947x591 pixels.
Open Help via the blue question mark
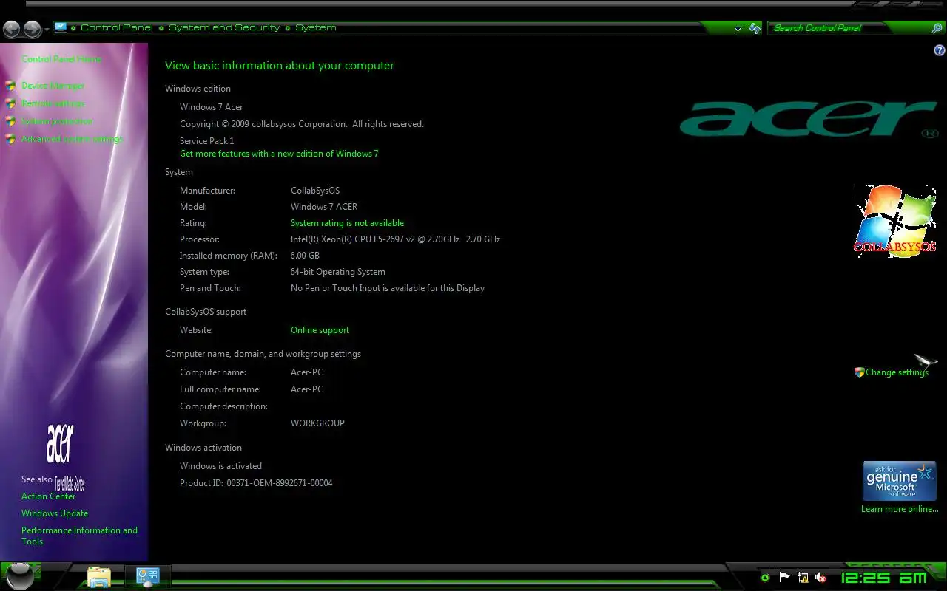click(940, 50)
